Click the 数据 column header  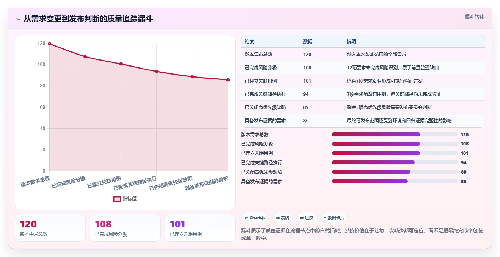308,42
